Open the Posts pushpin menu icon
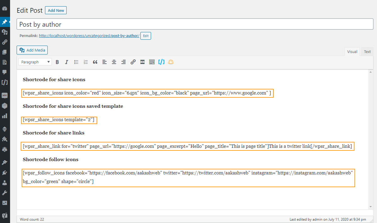Viewport: 377px width, 223px height. (5, 22)
